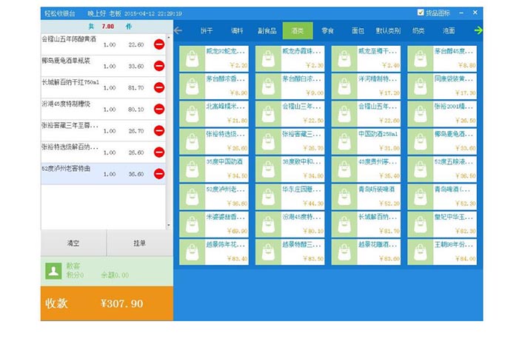Minimize the 轻松收银台 window
This screenshot has height=350, width=525.
(461, 13)
